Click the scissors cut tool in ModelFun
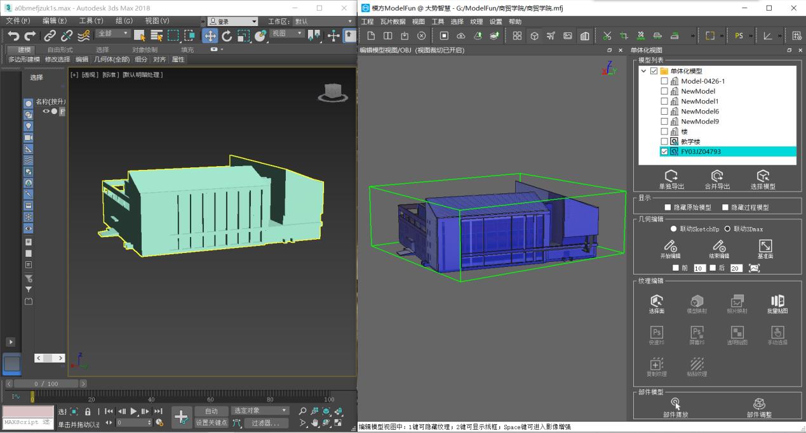 tap(607, 36)
